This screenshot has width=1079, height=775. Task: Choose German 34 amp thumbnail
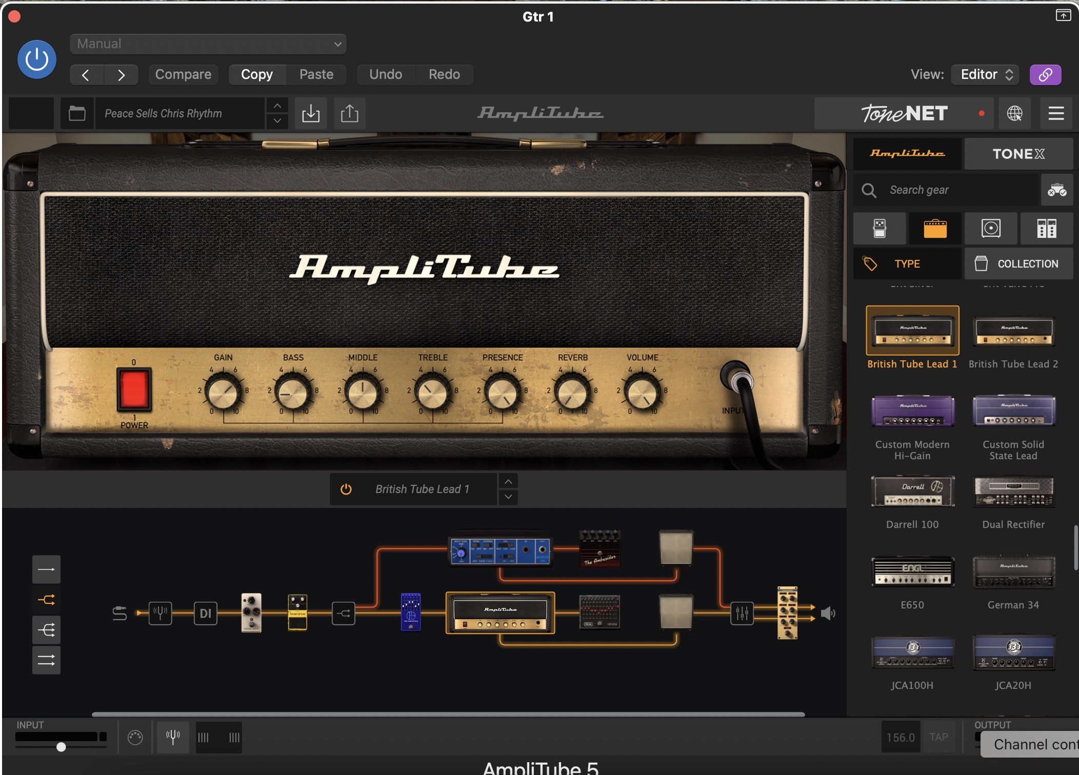[1013, 572]
